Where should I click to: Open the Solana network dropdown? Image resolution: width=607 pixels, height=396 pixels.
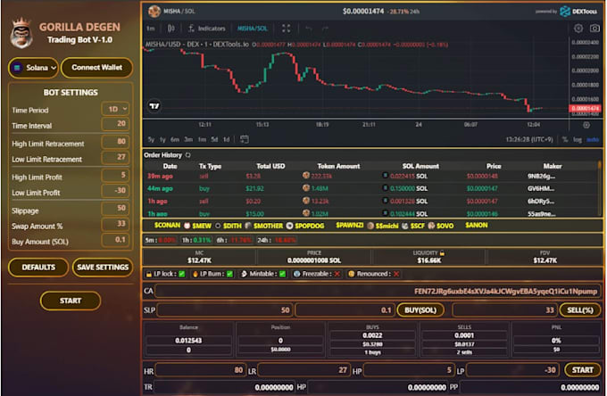pyautogui.click(x=34, y=68)
